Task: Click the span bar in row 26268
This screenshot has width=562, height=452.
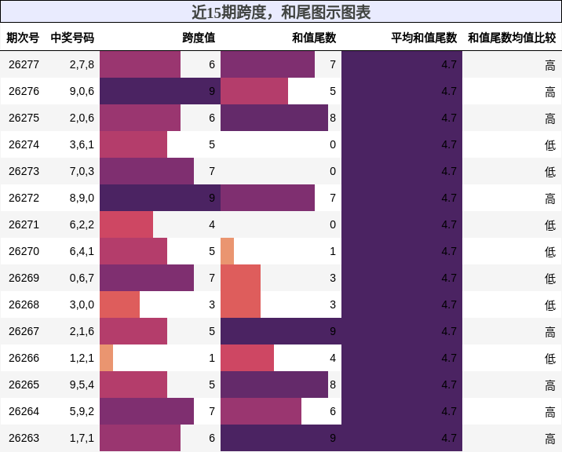Action: 120,304
